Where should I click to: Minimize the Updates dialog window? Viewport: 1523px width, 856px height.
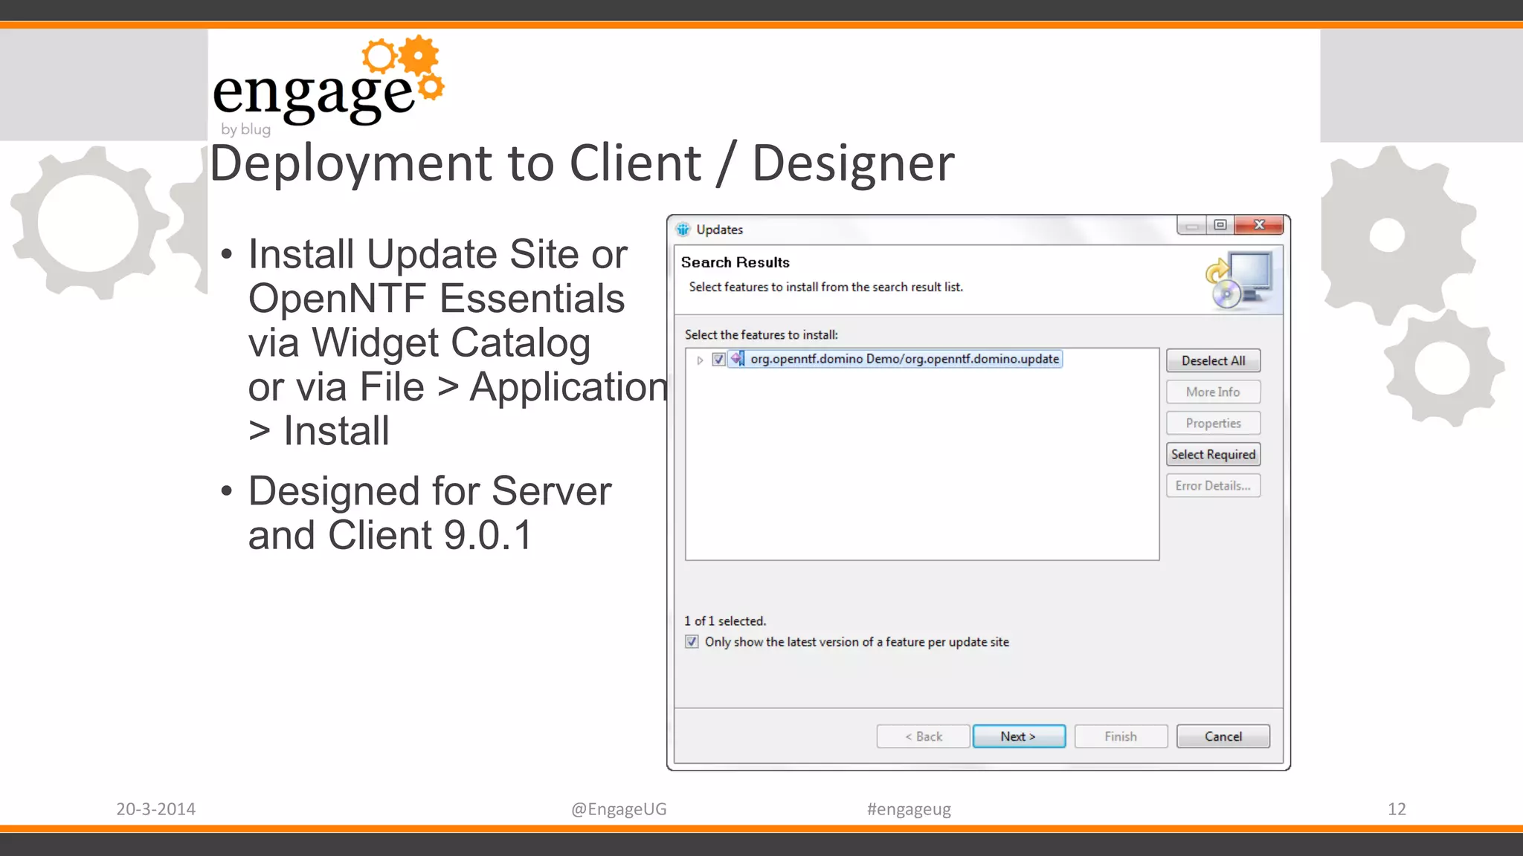pyautogui.click(x=1192, y=225)
